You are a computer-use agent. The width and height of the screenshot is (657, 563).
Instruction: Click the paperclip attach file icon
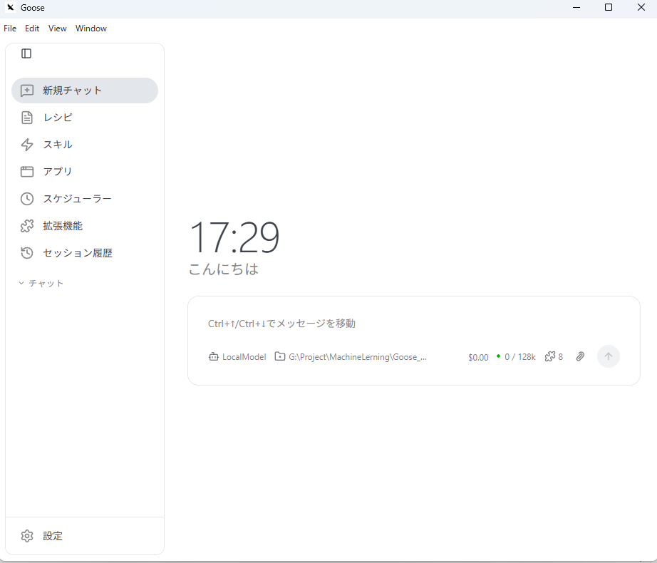[x=580, y=356]
